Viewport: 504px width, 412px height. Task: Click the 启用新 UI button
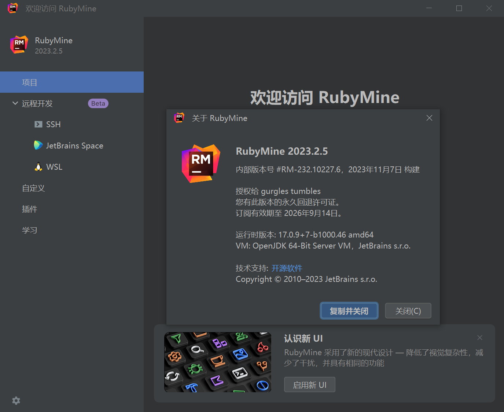pos(309,385)
